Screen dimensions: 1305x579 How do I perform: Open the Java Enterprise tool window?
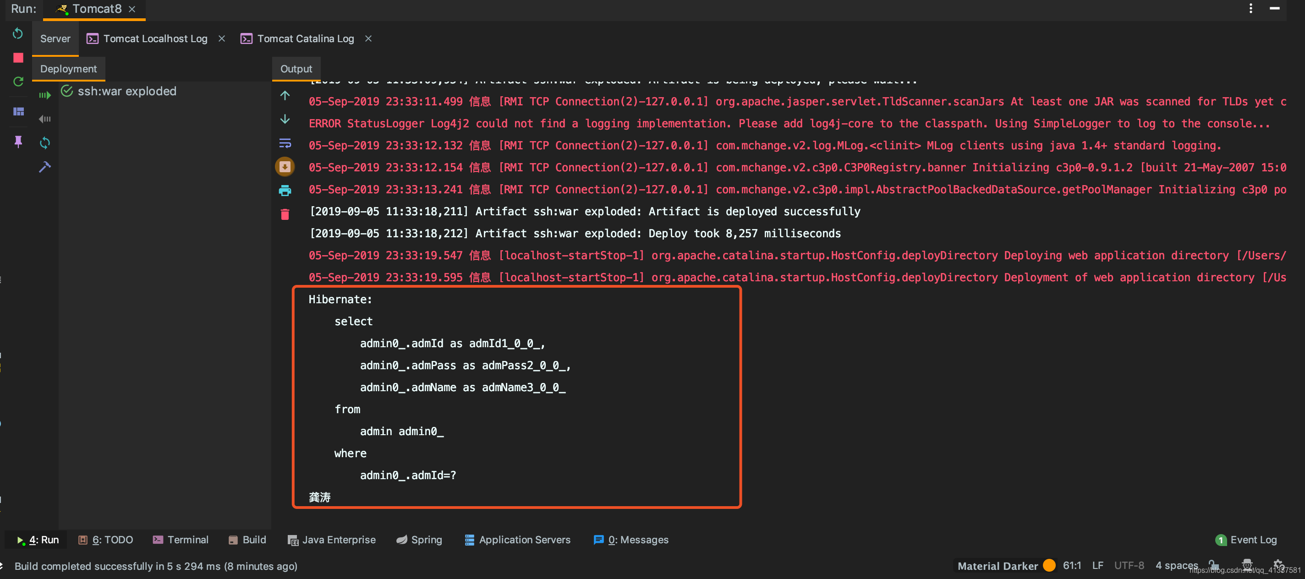click(x=332, y=540)
